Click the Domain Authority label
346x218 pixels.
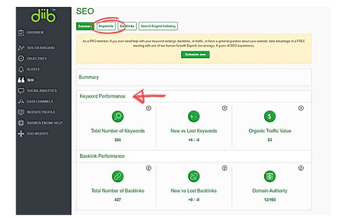[269, 191]
